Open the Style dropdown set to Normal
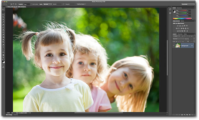Screen dimensions: 199x120 [48, 4]
